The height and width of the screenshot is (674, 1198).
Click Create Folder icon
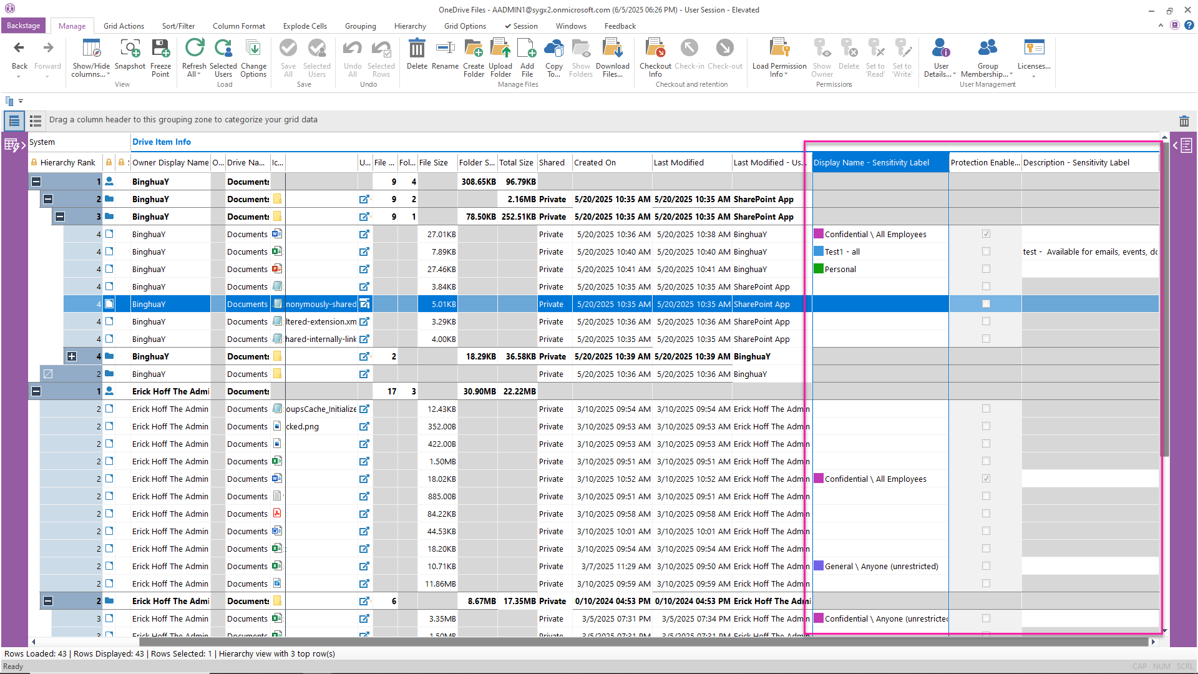pyautogui.click(x=474, y=47)
